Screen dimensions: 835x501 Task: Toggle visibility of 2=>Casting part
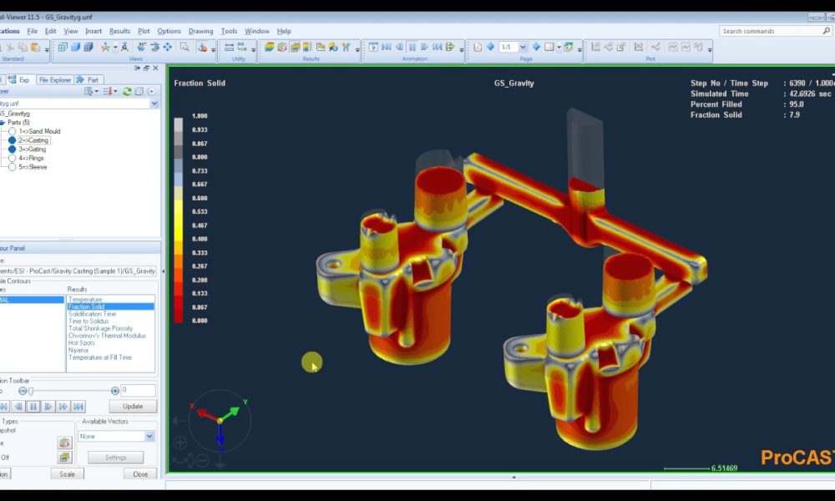[12, 140]
